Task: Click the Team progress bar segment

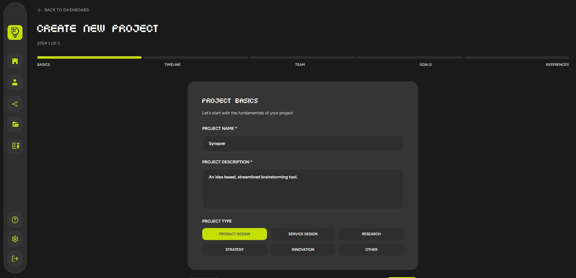Action: (x=303, y=57)
